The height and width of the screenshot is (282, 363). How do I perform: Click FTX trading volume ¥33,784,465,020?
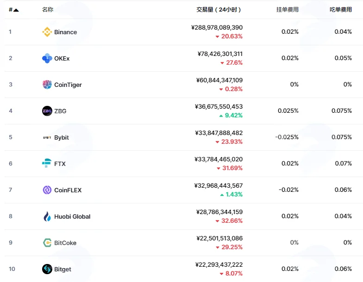point(219,159)
